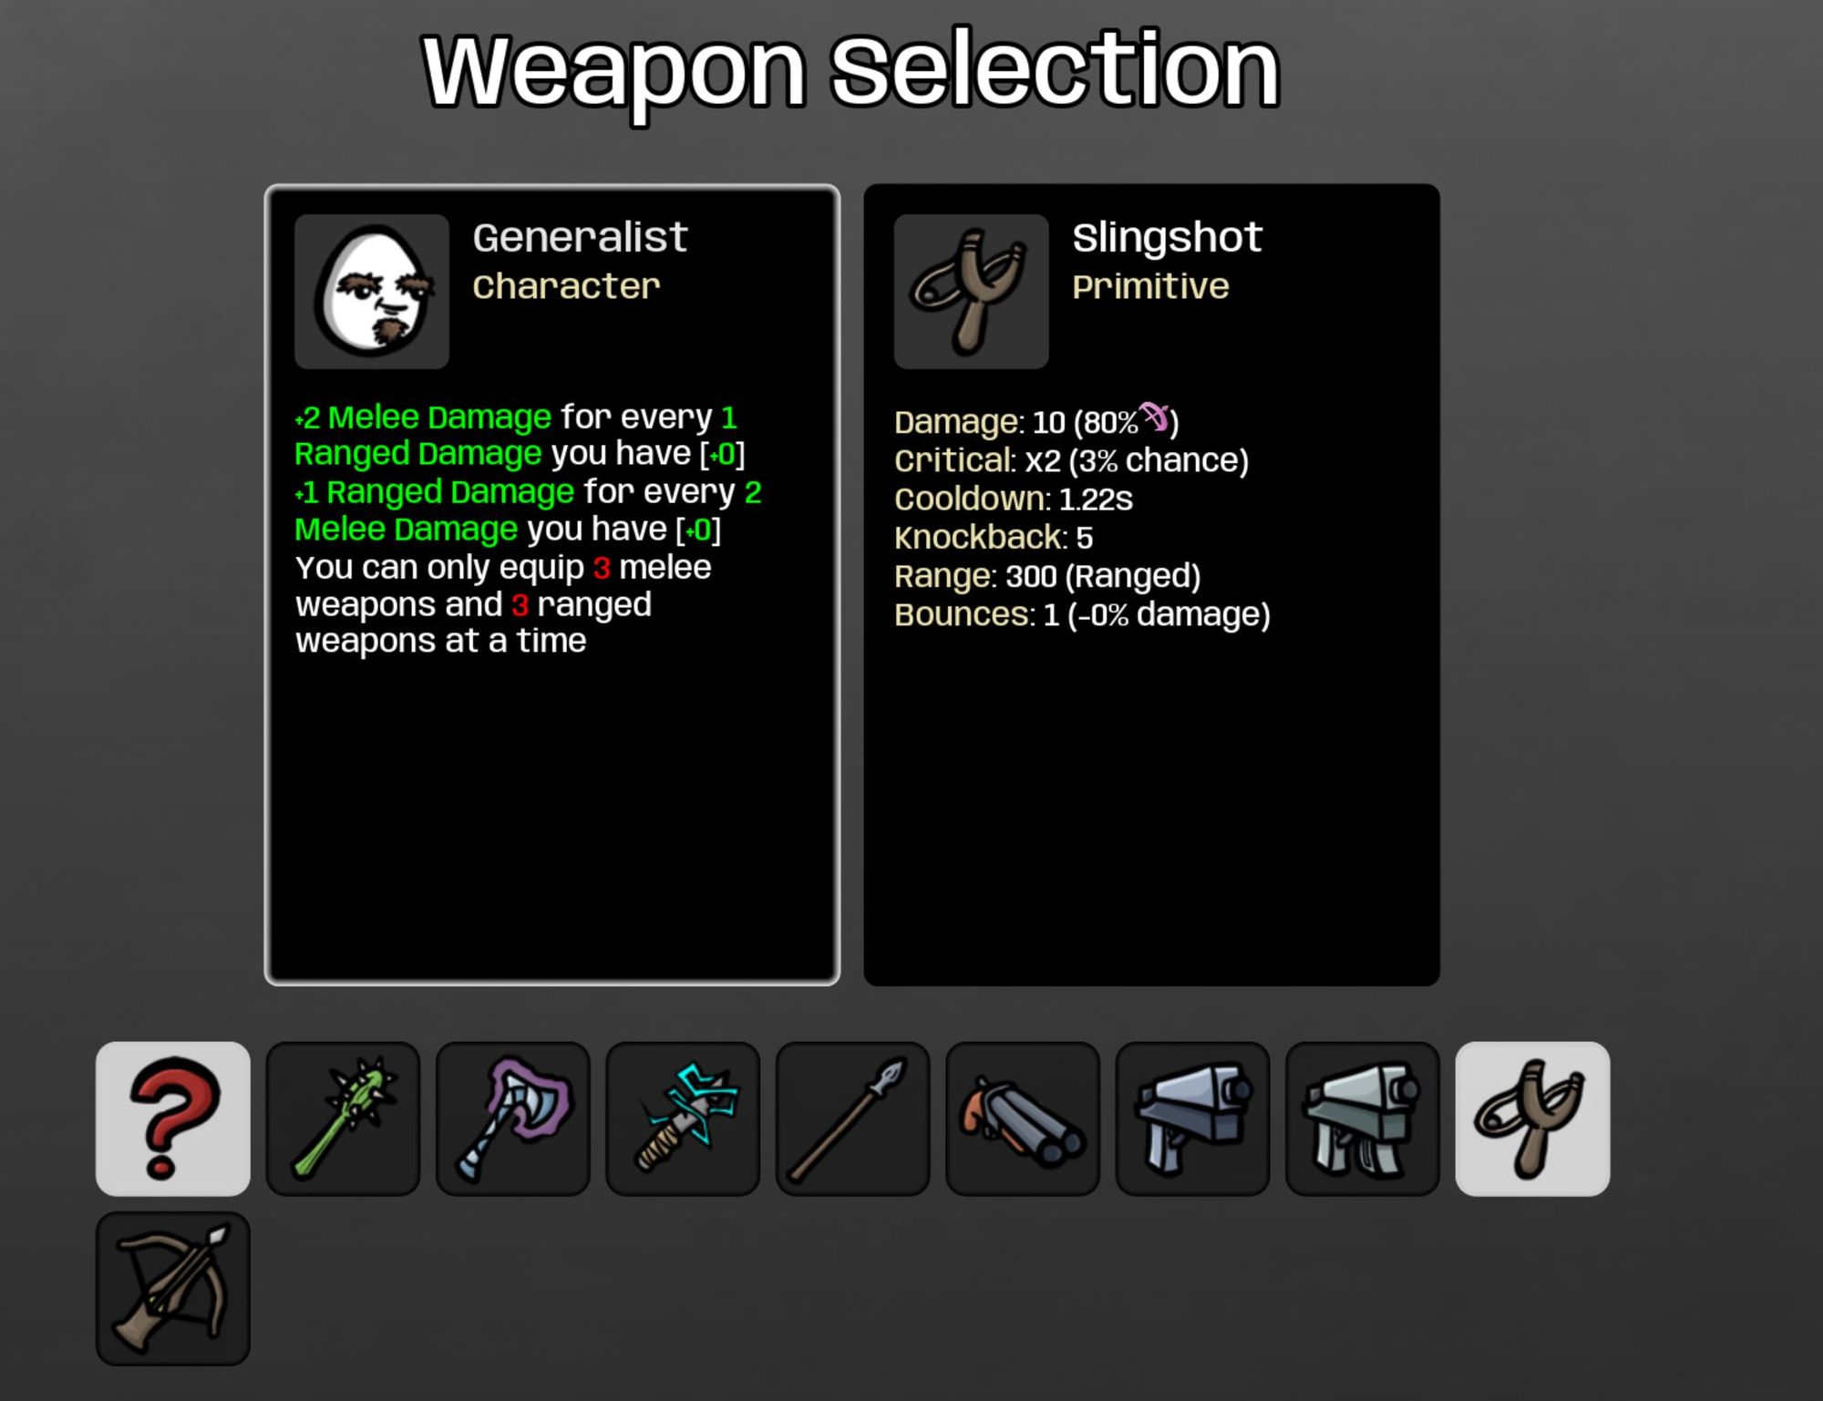Select the random weapon question mark icon
Viewport: 1823px width, 1401px height.
pos(173,1118)
